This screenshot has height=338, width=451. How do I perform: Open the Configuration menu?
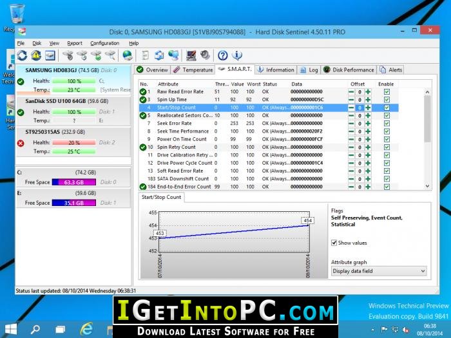[104, 43]
